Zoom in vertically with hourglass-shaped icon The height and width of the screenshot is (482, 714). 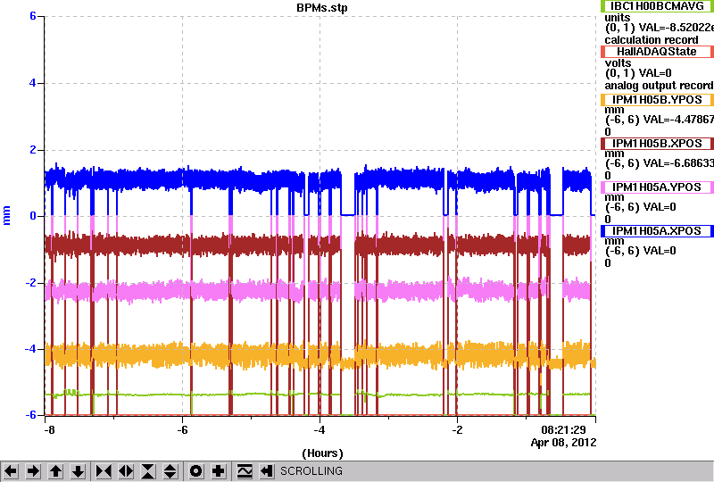tap(148, 471)
